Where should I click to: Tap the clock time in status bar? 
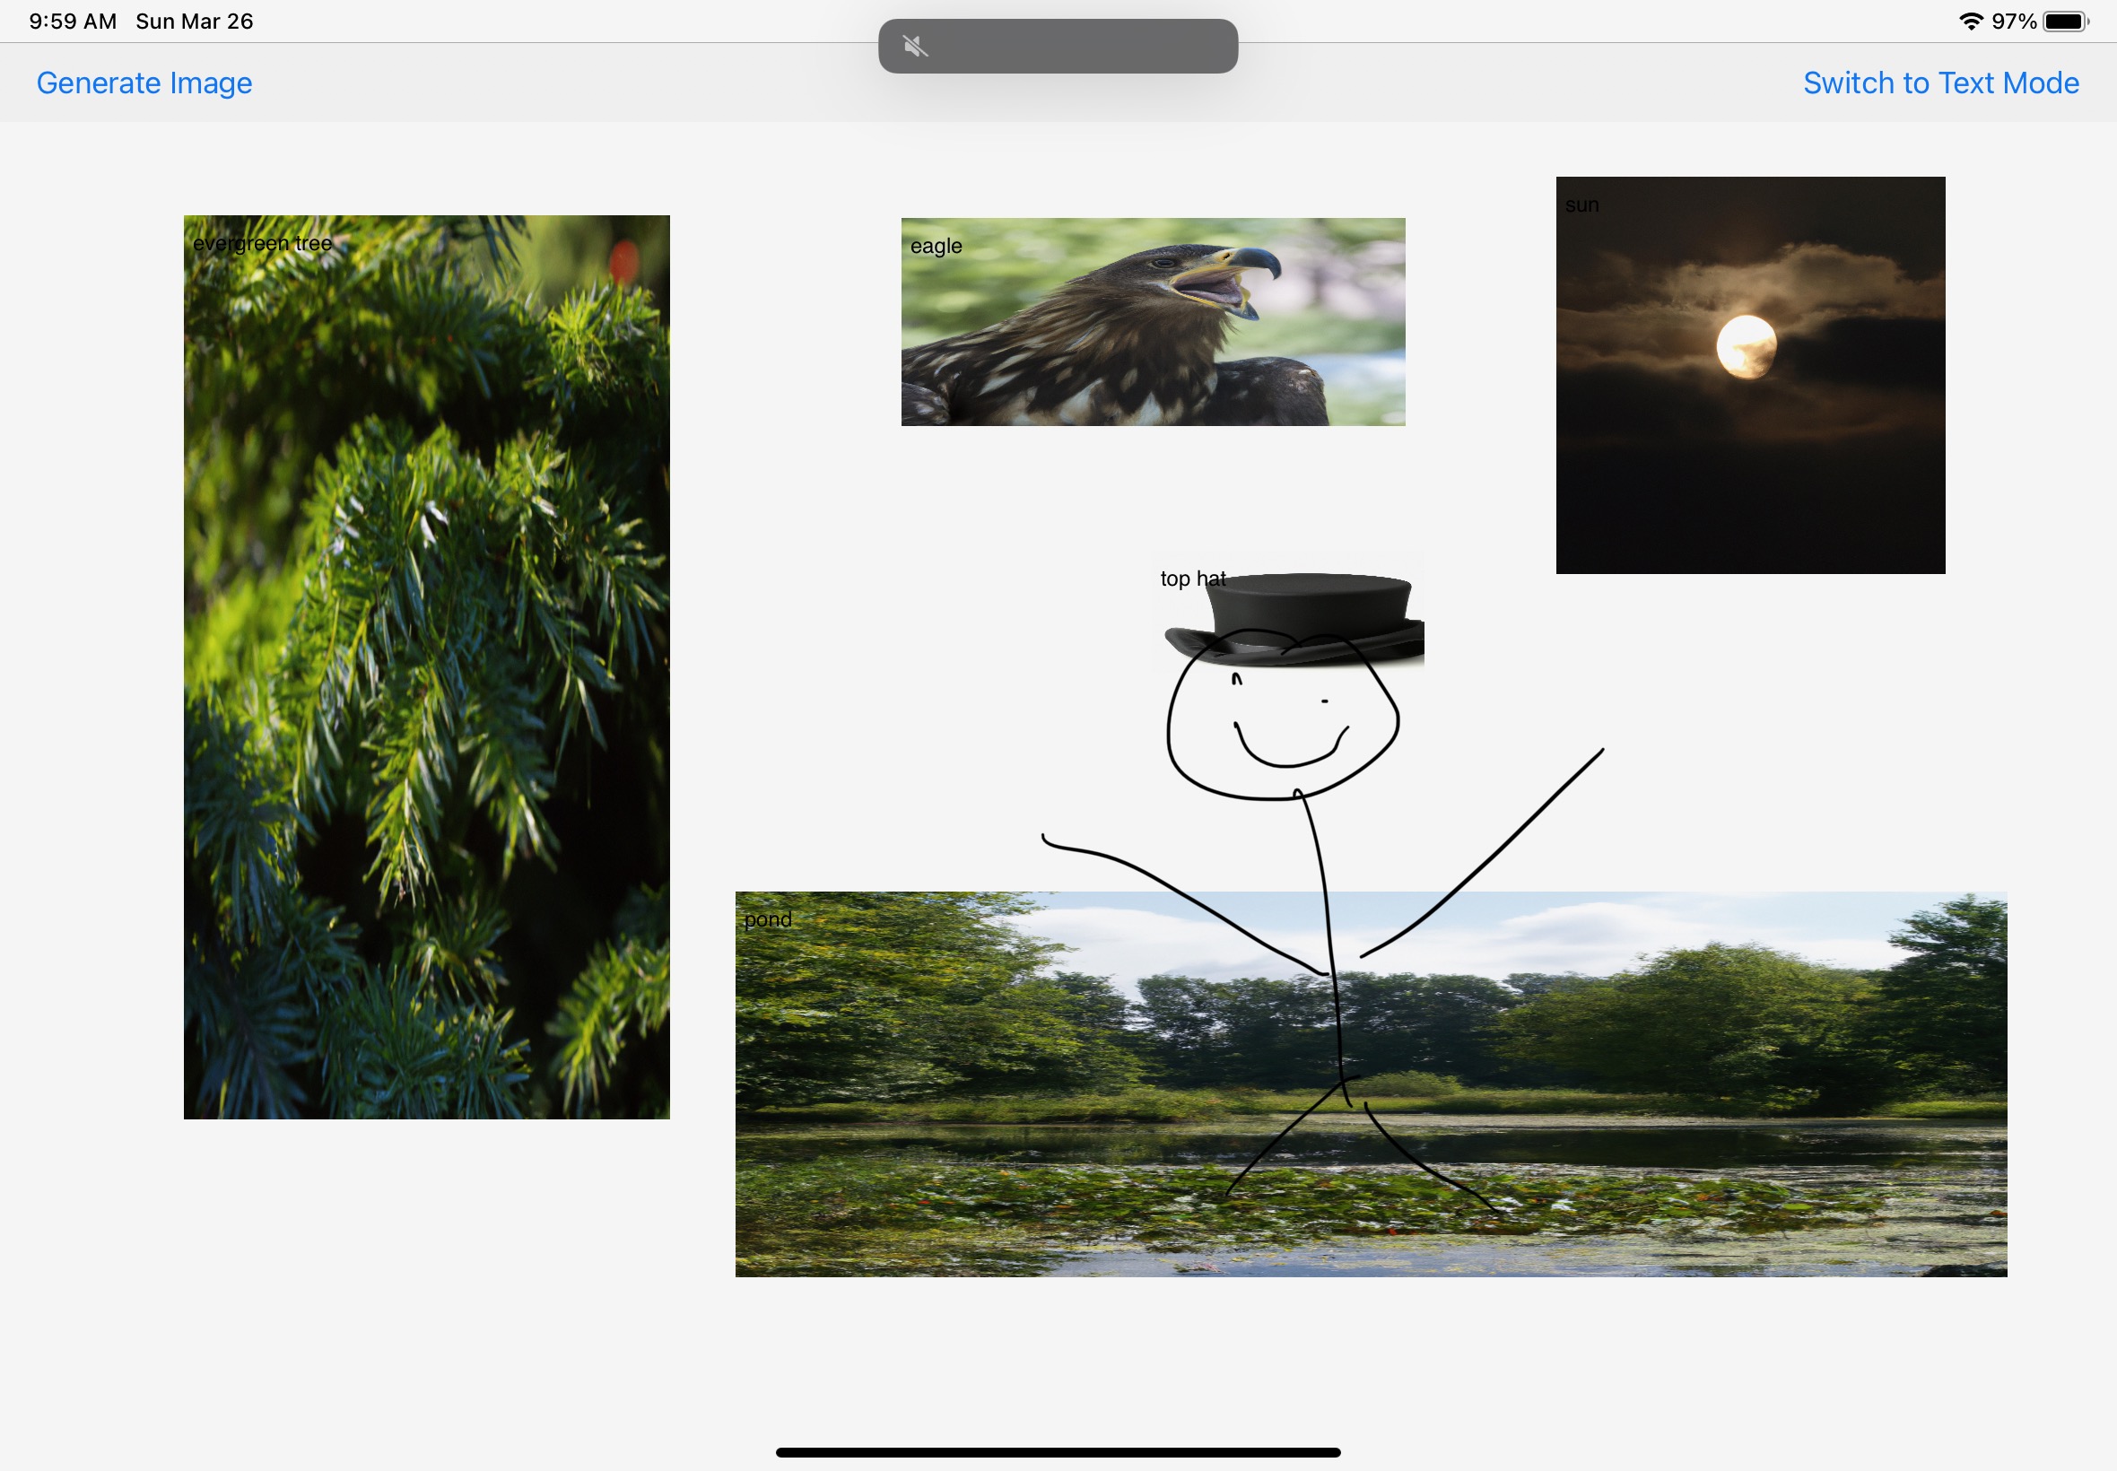click(x=73, y=22)
